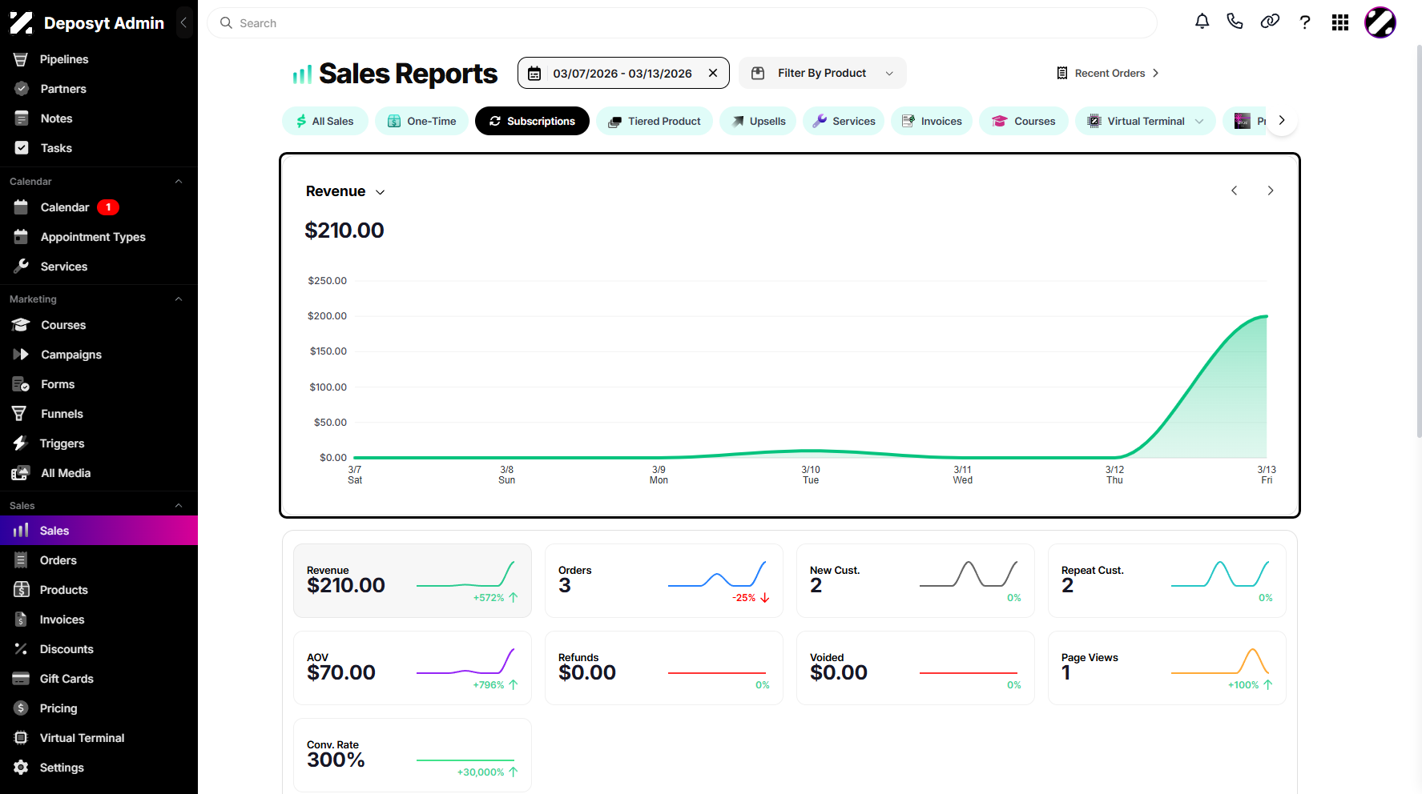
Task: Expand the Virtual Terminal tab dropdown arrow
Action: click(1199, 121)
